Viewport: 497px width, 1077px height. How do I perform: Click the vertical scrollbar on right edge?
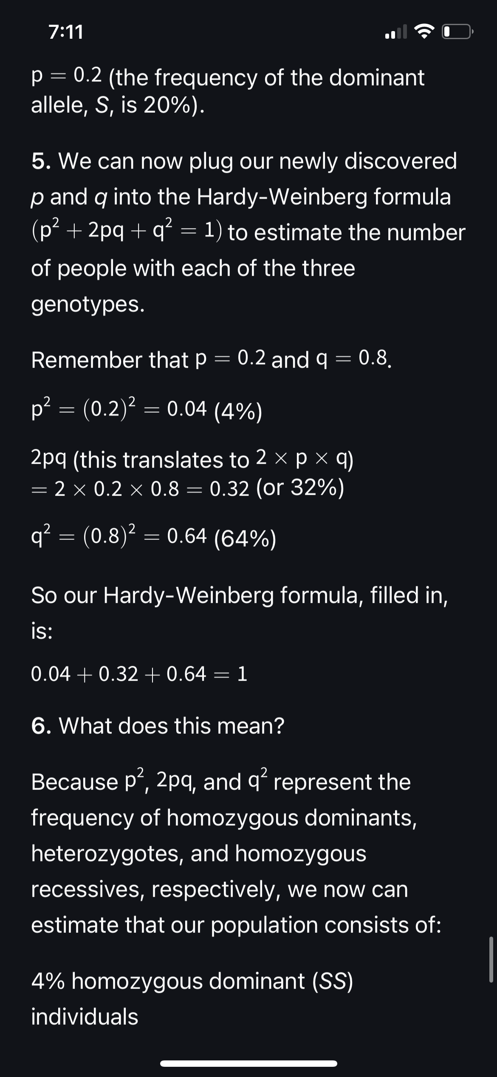point(491,959)
